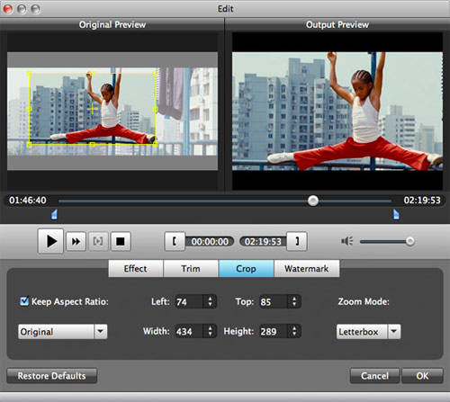Click the left blue trim marker
The image size is (450, 402).
(54, 215)
